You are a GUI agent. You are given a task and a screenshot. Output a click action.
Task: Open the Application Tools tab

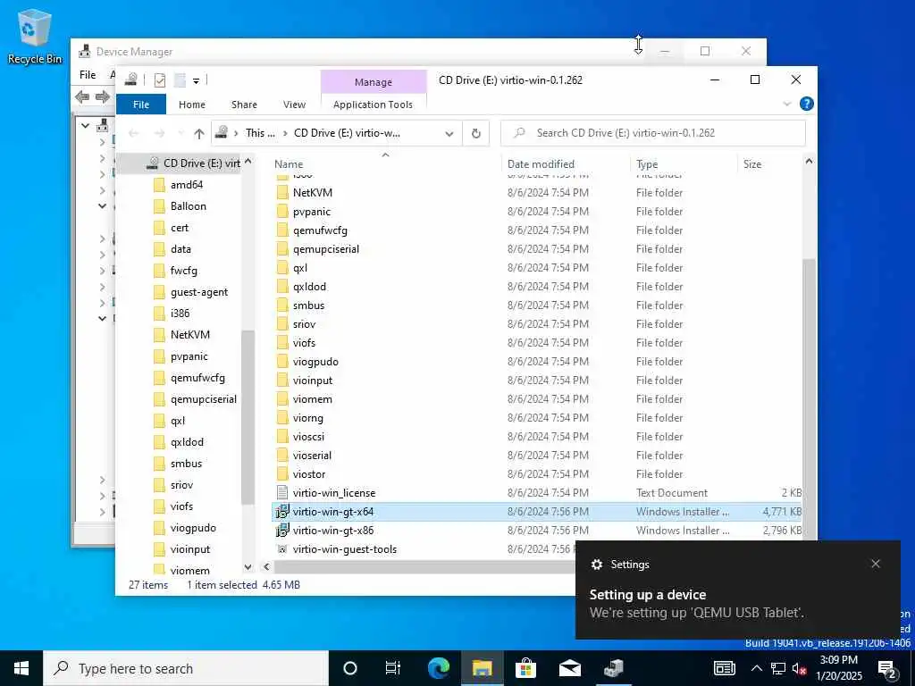(x=373, y=105)
